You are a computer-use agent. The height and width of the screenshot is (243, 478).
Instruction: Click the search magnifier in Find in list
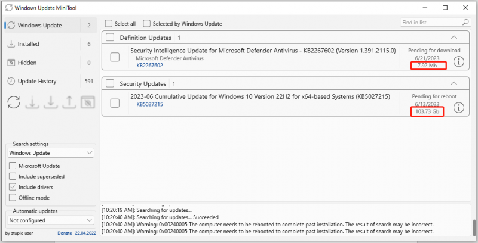tap(465, 22)
